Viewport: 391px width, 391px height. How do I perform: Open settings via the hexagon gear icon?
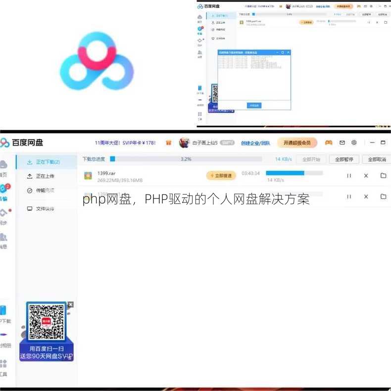point(354,143)
